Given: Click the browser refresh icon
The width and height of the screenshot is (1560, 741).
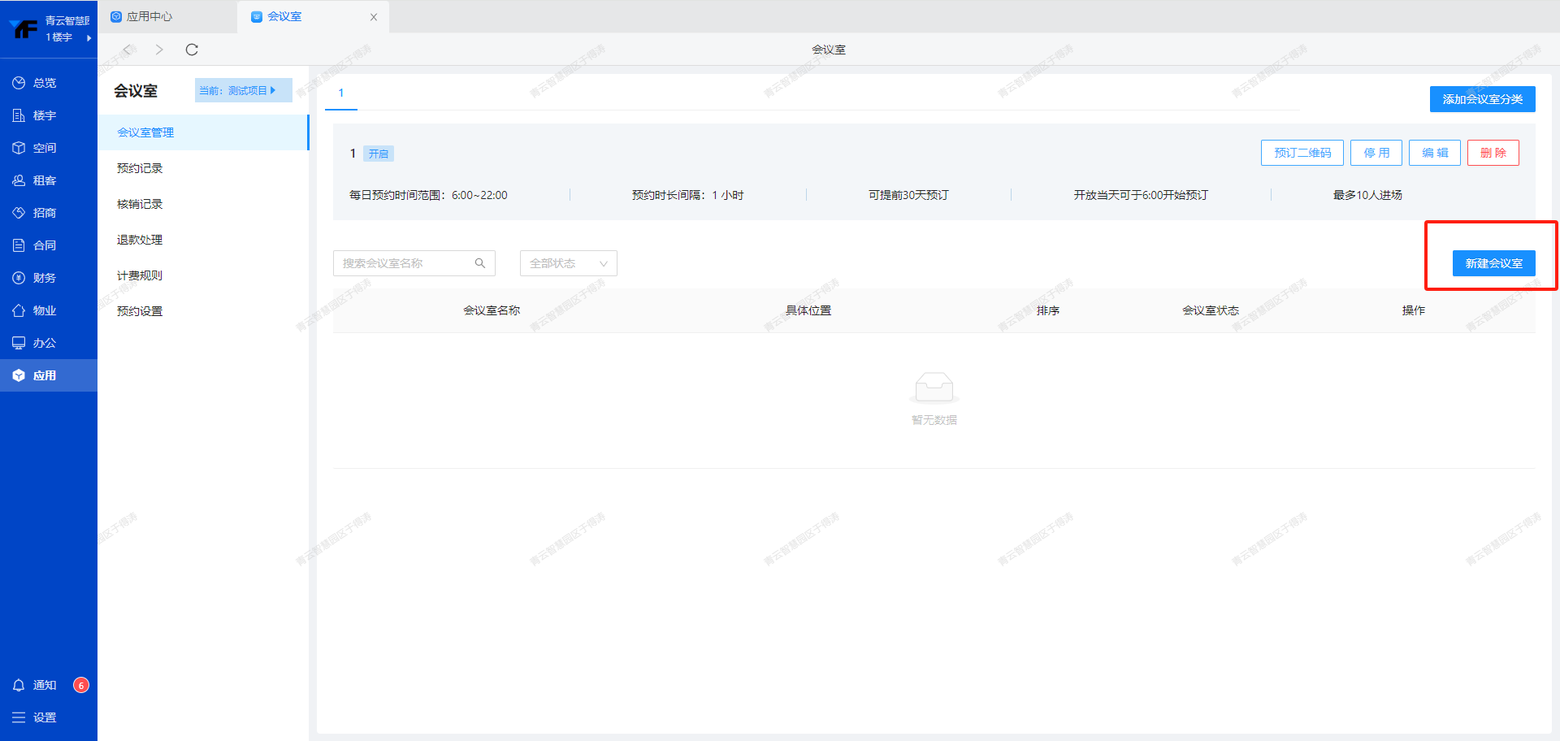Looking at the screenshot, I should (192, 50).
